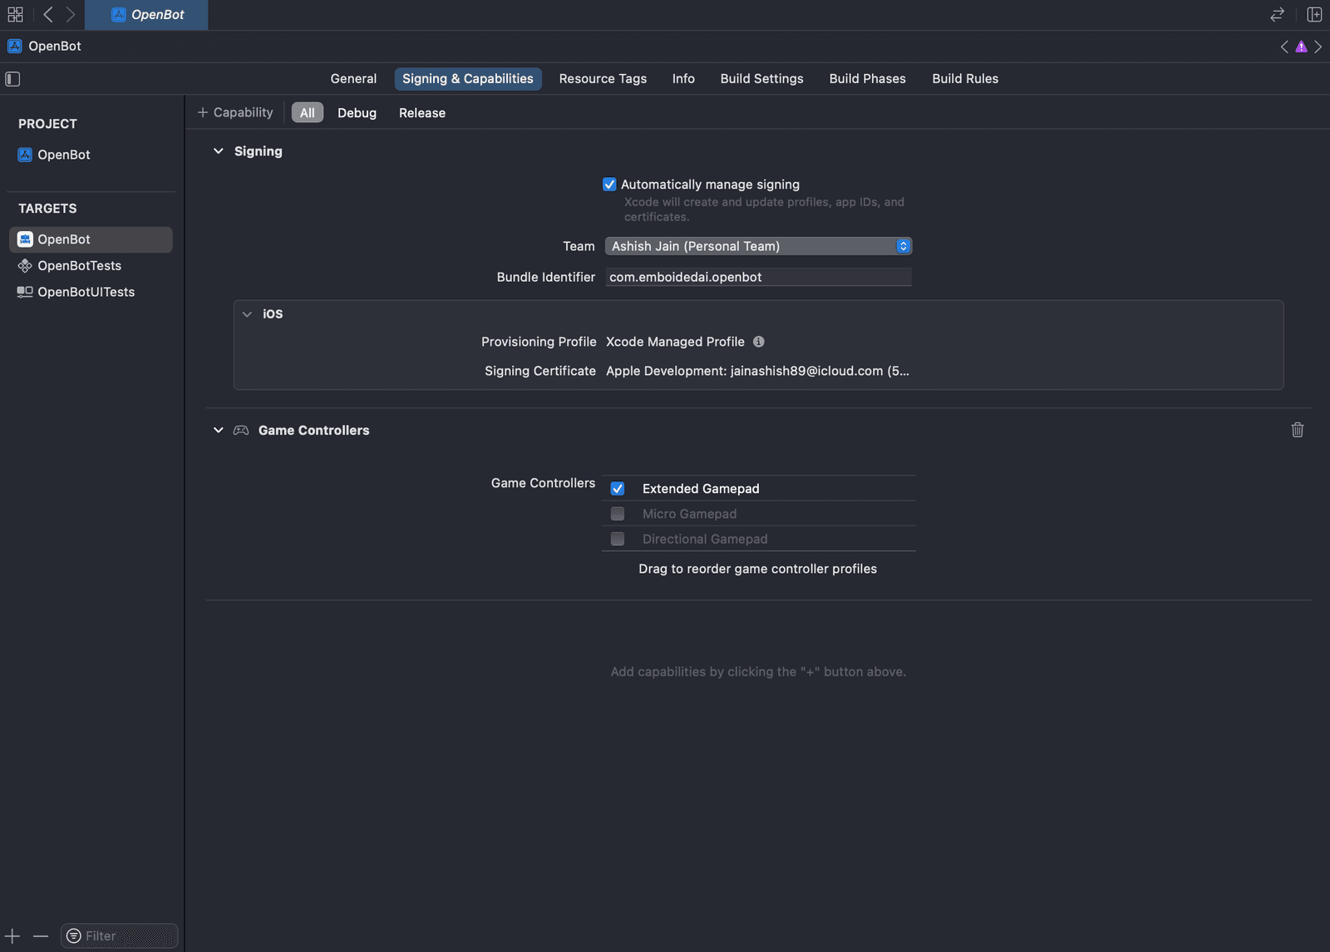Toggle the project and targets list sidebar
The height and width of the screenshot is (952, 1330).
(x=12, y=79)
